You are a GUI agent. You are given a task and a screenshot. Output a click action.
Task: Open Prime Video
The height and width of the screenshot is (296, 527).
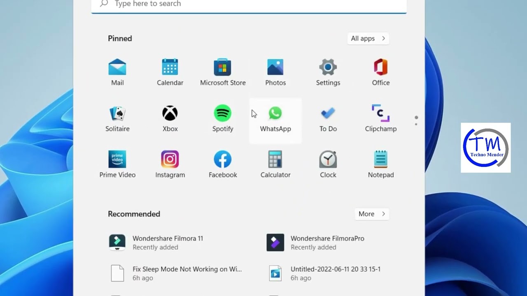pyautogui.click(x=117, y=164)
